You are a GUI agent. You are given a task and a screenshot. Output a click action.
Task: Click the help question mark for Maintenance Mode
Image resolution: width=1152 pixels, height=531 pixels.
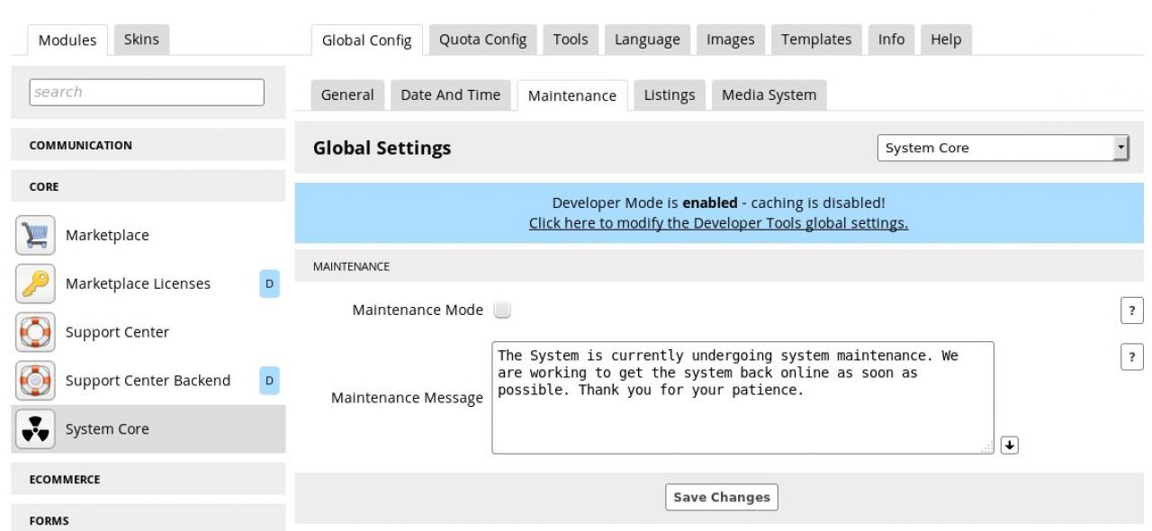[x=1131, y=310]
